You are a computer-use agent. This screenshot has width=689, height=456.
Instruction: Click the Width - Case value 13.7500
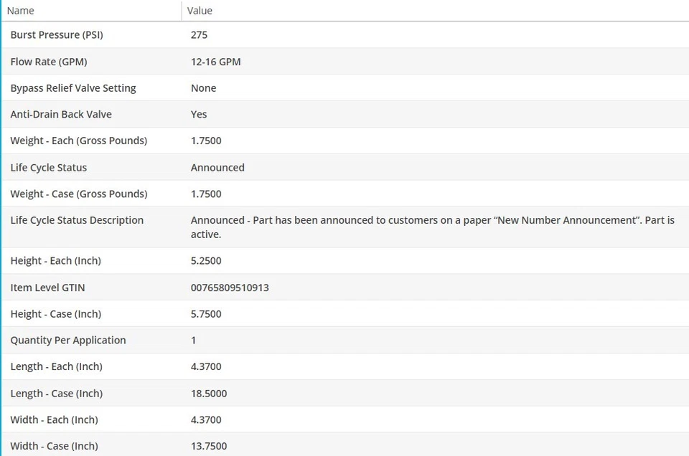208,446
